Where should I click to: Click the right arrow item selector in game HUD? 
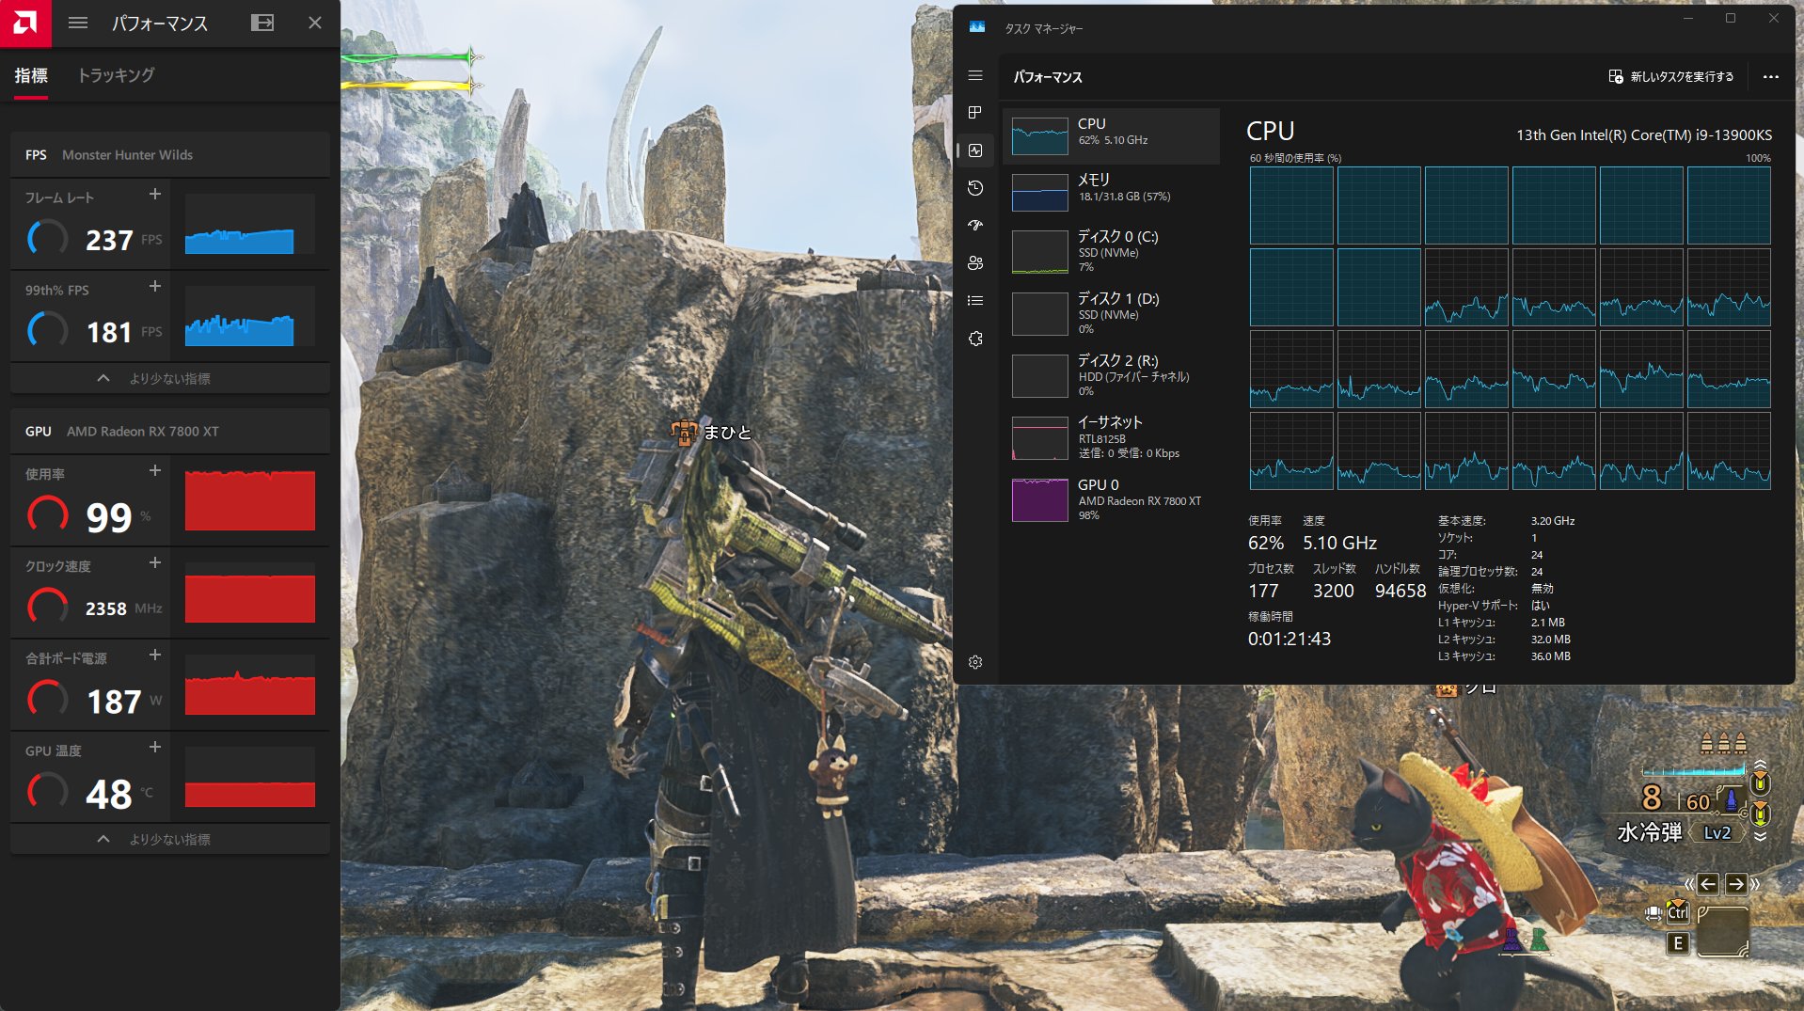1736,884
